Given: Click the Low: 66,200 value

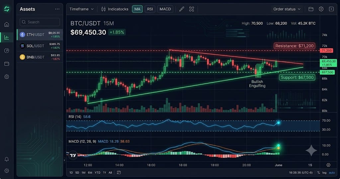Looking at the screenshot, I should pyautogui.click(x=277, y=23).
